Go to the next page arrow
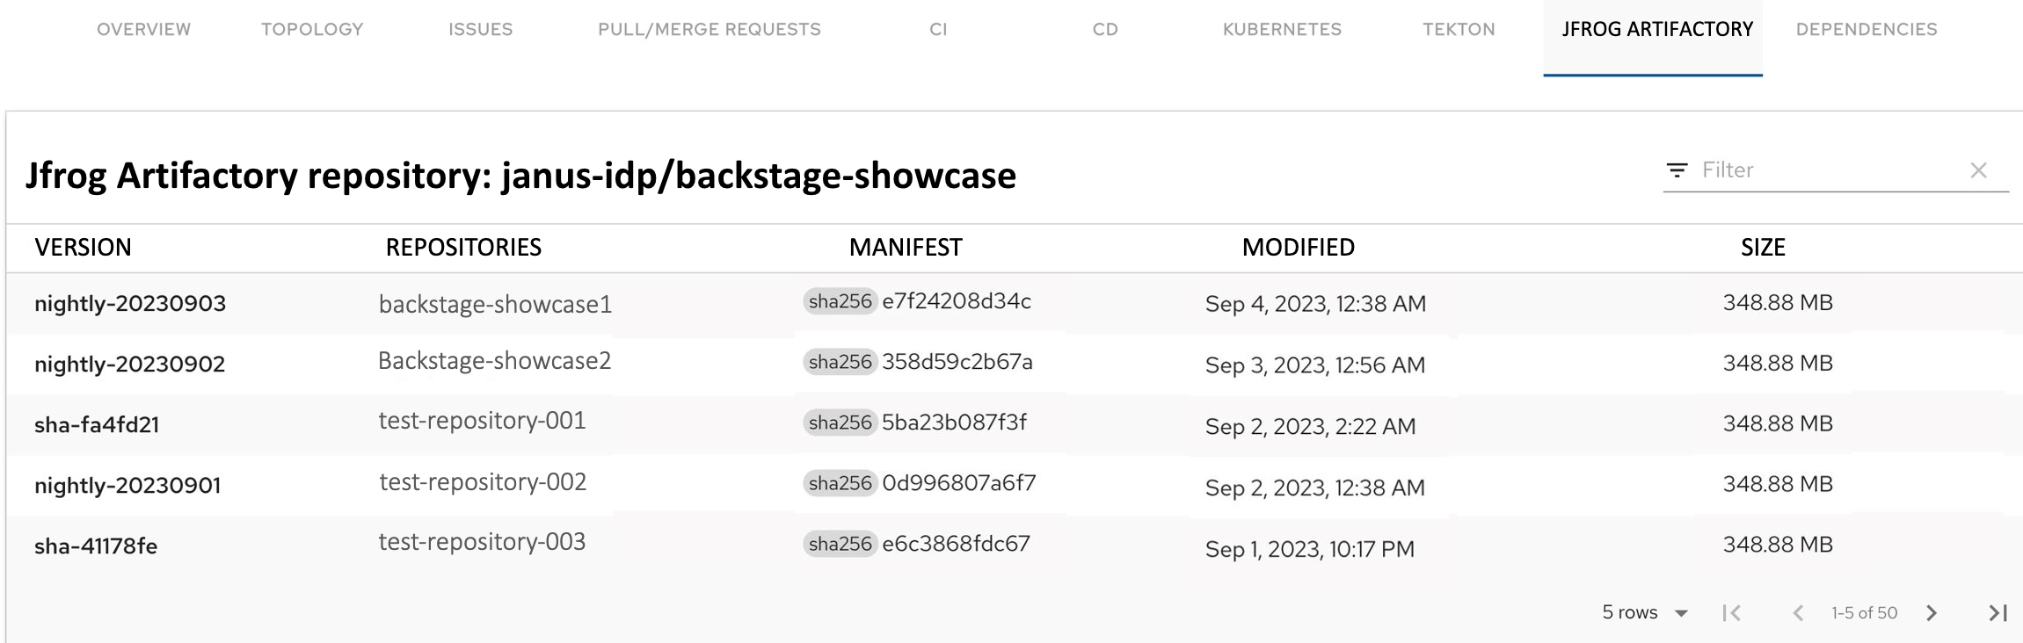Viewport: 2023px width, 643px height. click(x=1932, y=613)
